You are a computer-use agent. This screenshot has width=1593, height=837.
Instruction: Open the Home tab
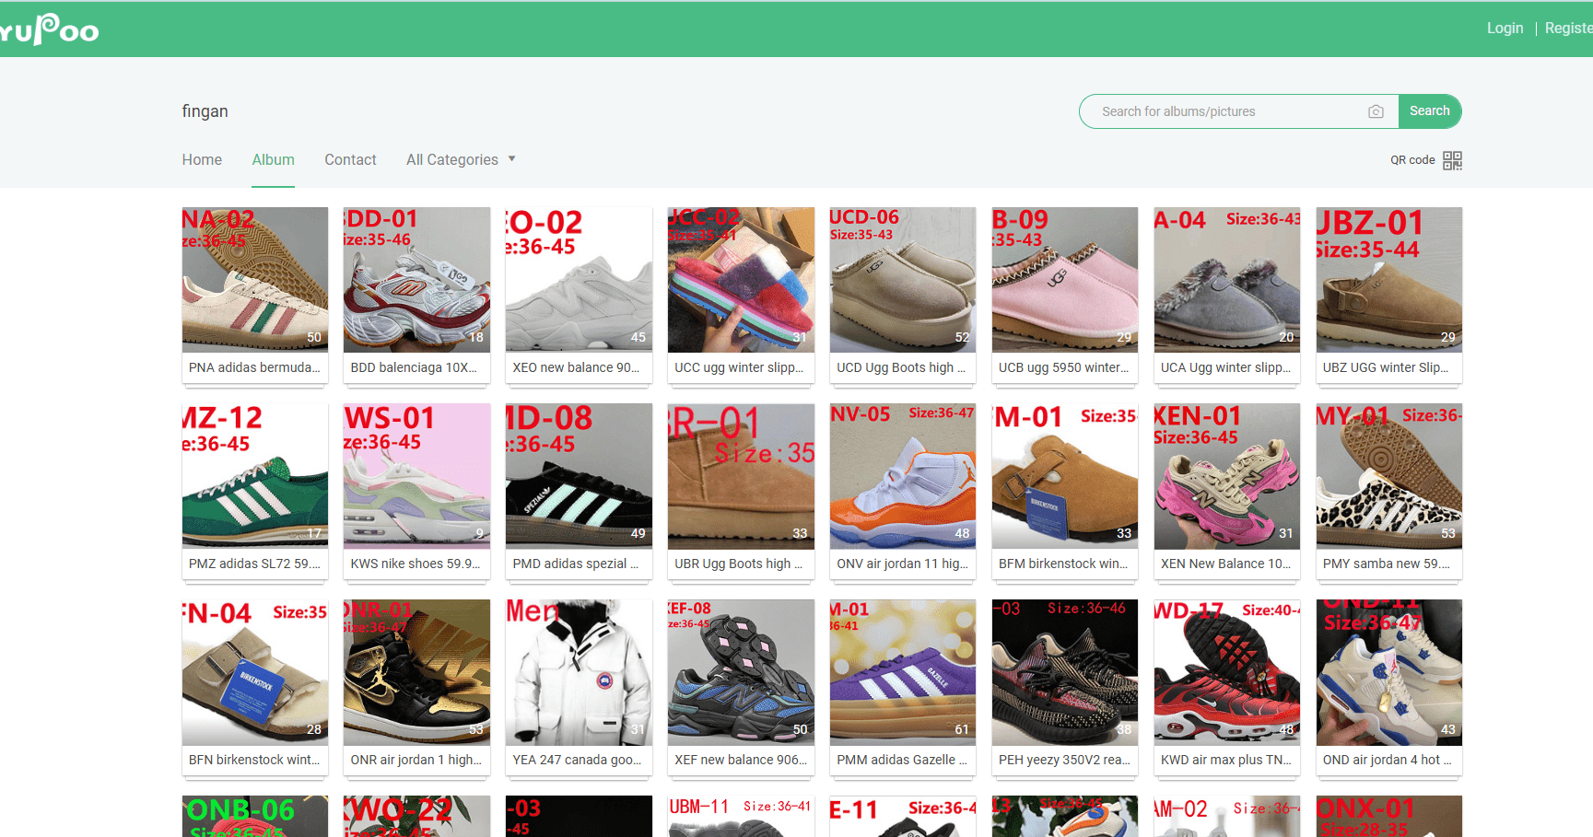[202, 159]
